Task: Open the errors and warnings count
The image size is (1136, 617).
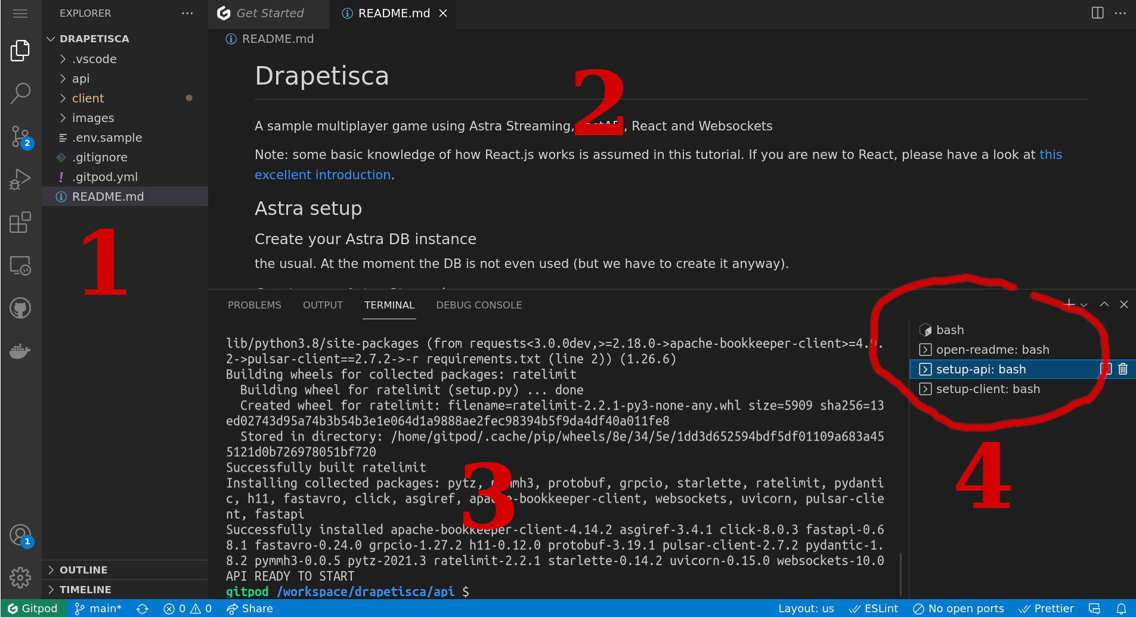Action: [x=188, y=609]
